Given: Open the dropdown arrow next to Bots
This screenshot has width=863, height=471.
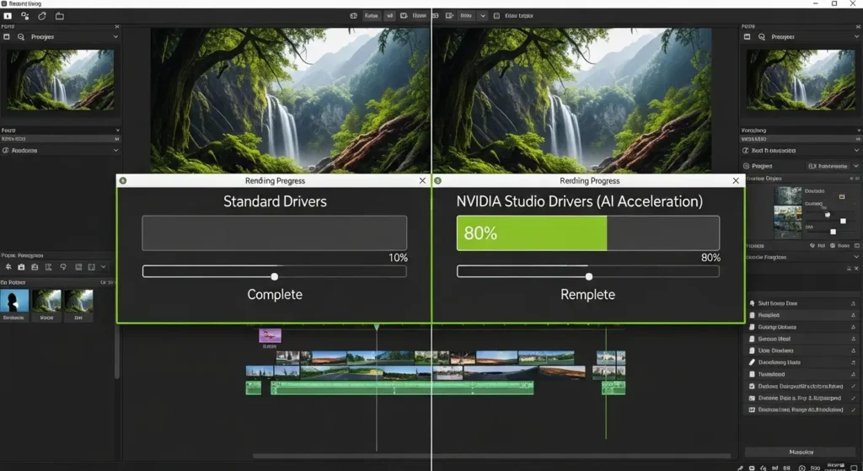Looking at the screenshot, I should point(483,16).
